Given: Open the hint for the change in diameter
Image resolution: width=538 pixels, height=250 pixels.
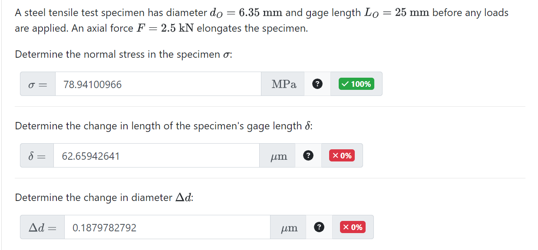Looking at the screenshot, I should click(x=320, y=227).
